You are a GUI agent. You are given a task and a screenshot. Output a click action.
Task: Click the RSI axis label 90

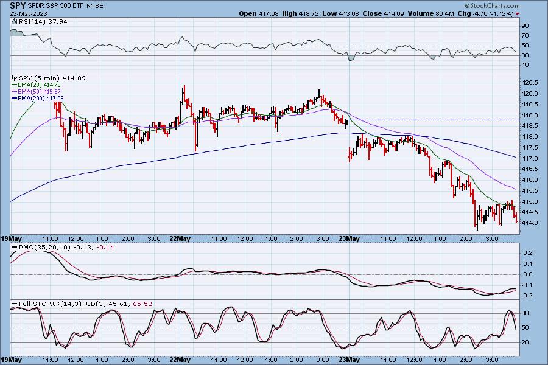pyautogui.click(x=525, y=26)
